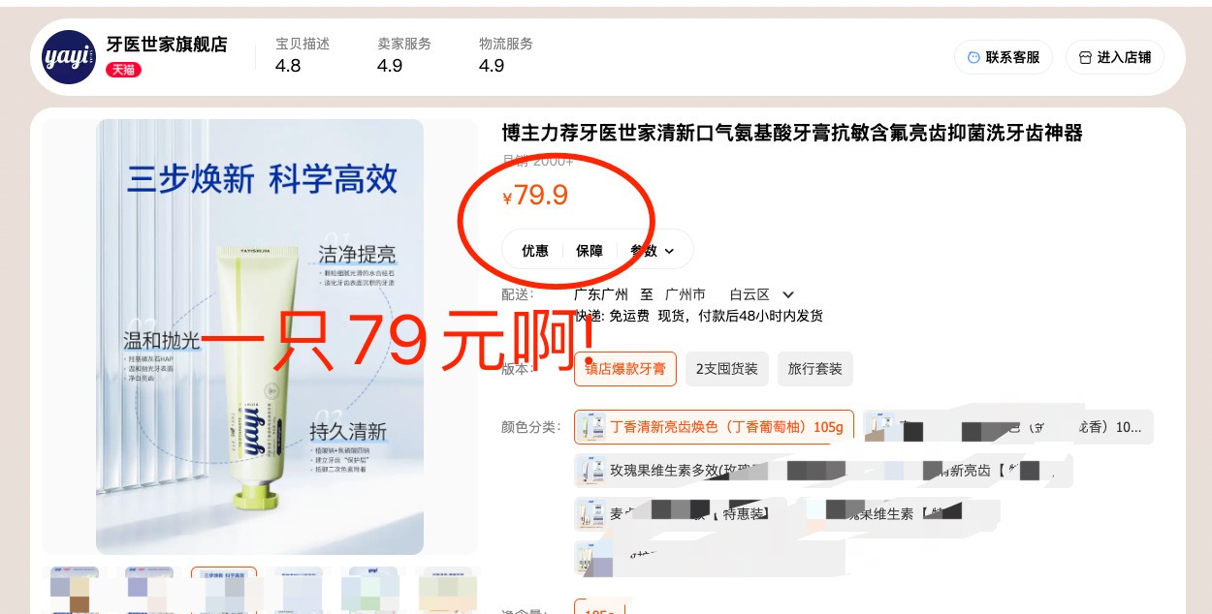Select the 旅行套装 version

[815, 369]
